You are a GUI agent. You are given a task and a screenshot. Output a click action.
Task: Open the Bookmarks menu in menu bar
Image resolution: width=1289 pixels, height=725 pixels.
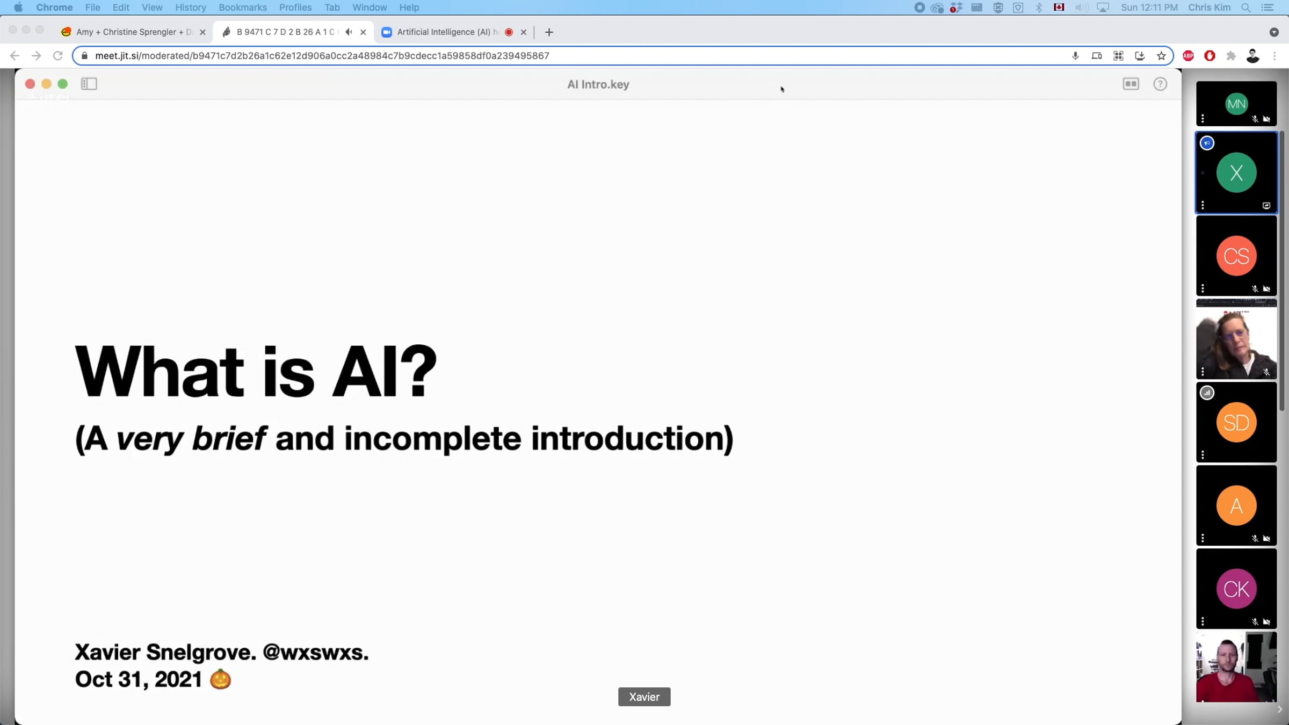point(242,8)
